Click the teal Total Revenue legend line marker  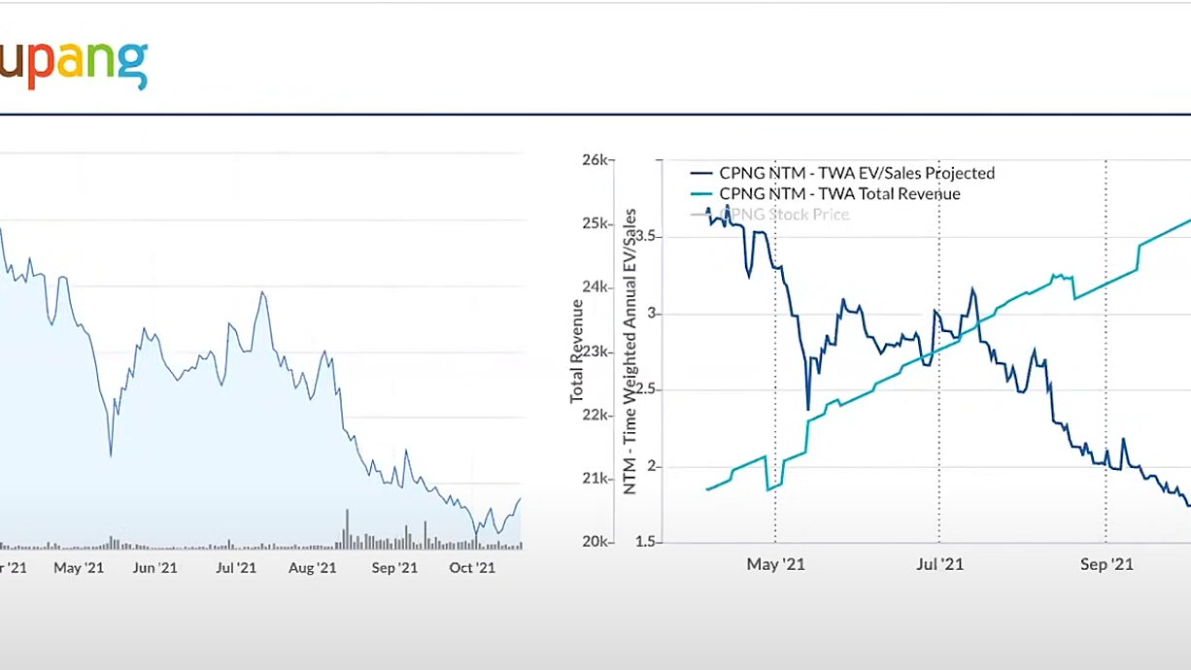(701, 194)
